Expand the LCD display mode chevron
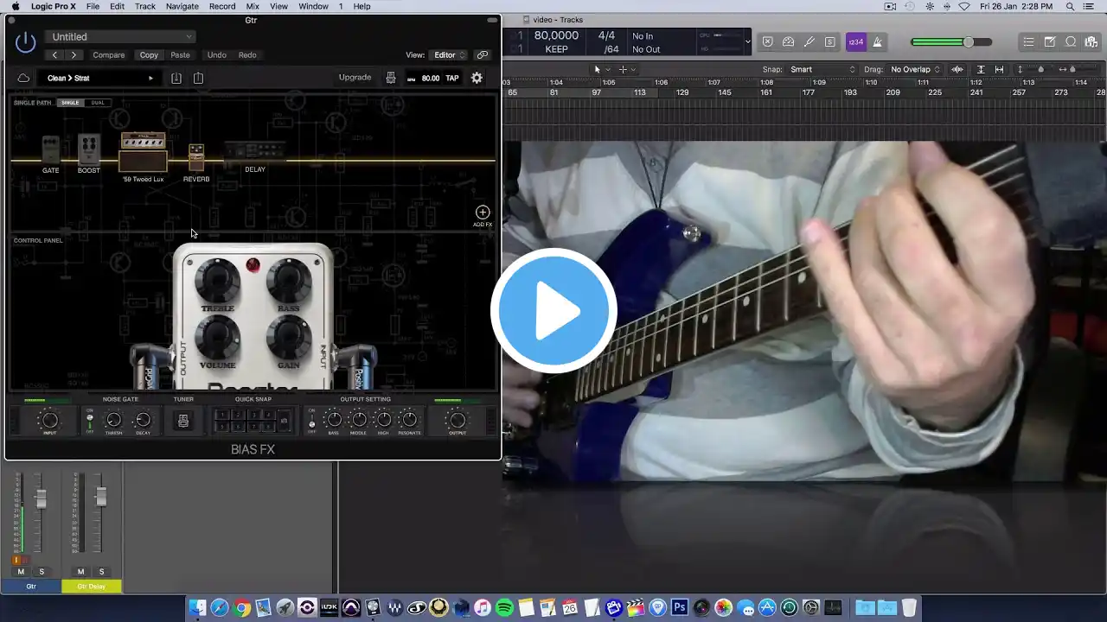The height and width of the screenshot is (622, 1107). [x=748, y=41]
